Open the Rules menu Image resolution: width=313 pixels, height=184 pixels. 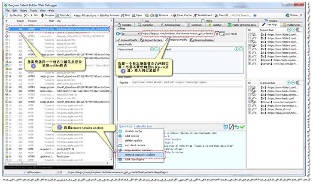point(23,10)
